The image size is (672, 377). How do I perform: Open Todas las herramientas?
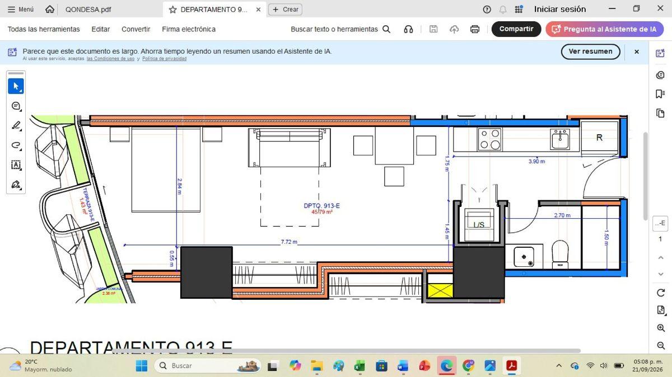[44, 29]
